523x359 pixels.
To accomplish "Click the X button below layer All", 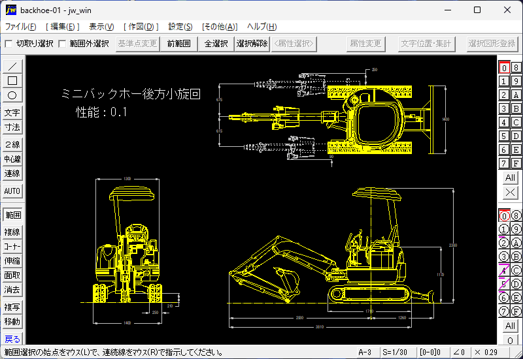I will 510,192.
